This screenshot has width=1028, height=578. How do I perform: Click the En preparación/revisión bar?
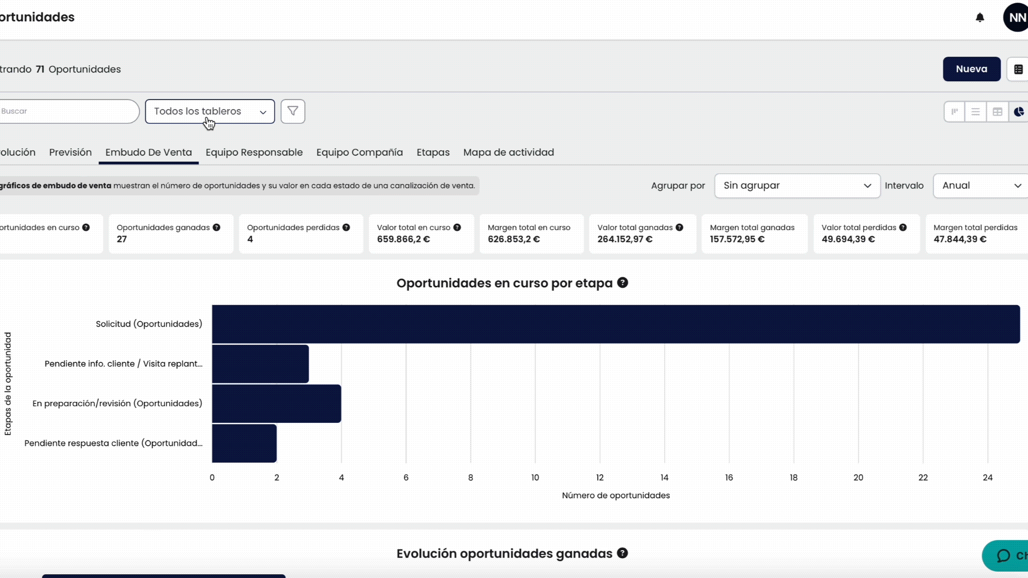[276, 404]
